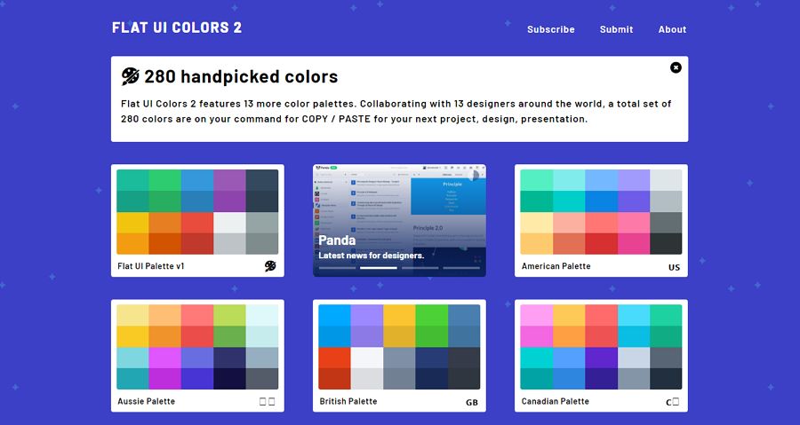Go to the About page

(672, 29)
